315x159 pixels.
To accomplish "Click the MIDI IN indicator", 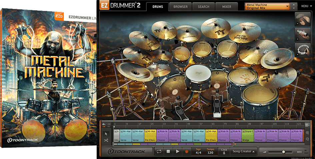I will click(x=306, y=151).
